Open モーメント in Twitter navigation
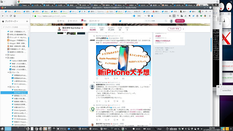The height and width of the screenshot is (131, 233). (x=72, y=21)
